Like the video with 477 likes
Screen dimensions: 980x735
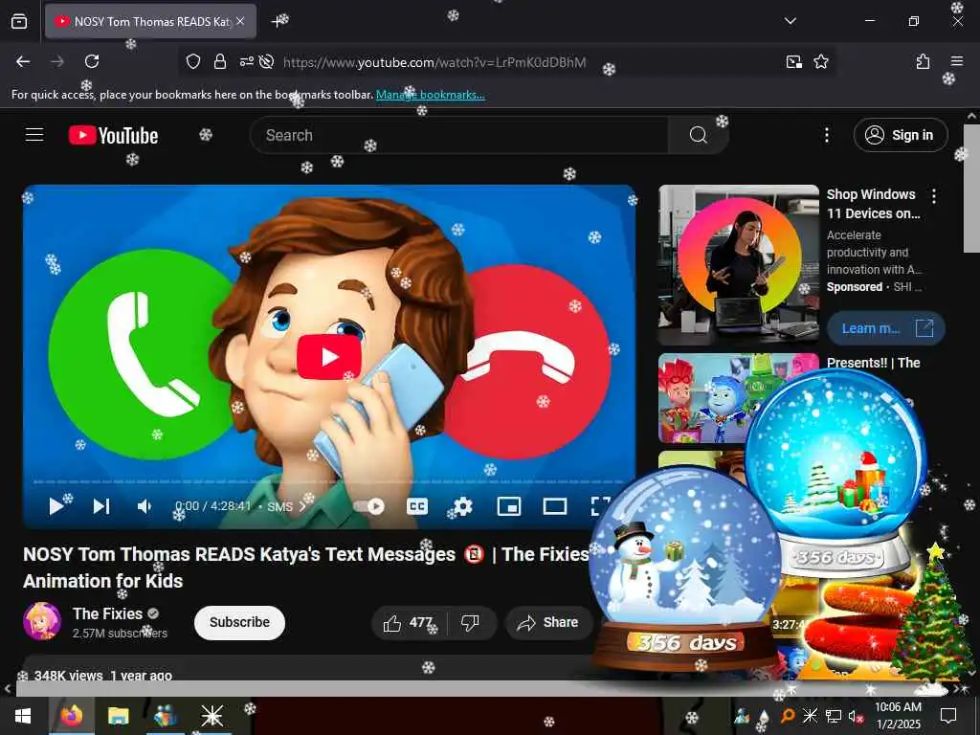click(410, 622)
